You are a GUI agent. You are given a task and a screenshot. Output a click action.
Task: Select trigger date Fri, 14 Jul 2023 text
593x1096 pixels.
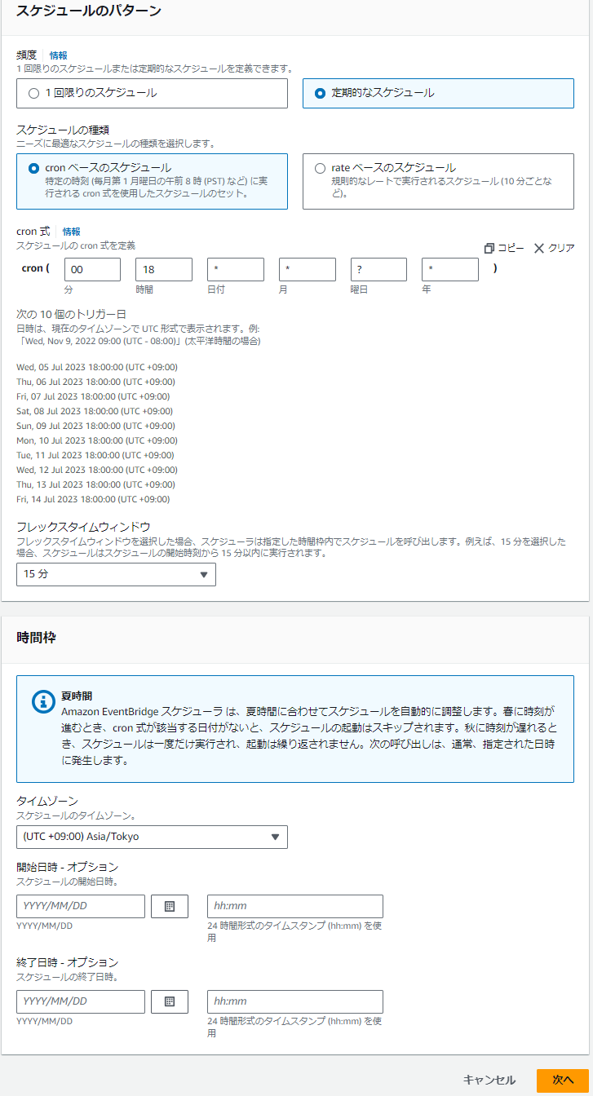94,499
